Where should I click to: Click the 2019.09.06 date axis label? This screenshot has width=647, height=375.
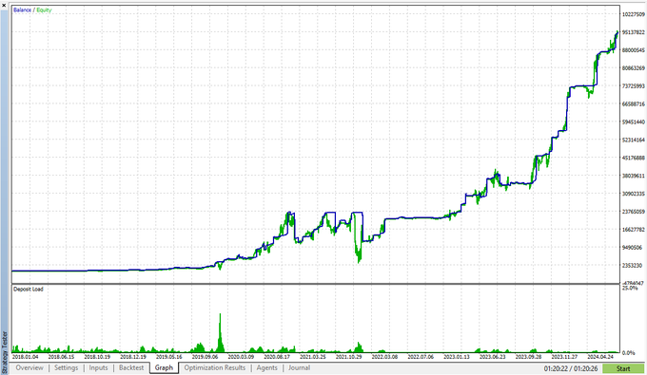pyautogui.click(x=206, y=357)
